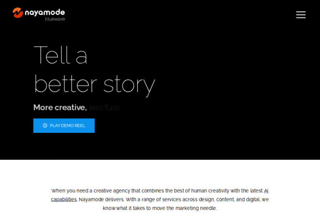Click the "nayamode" wordmark text
320x213 pixels.
(45, 12)
